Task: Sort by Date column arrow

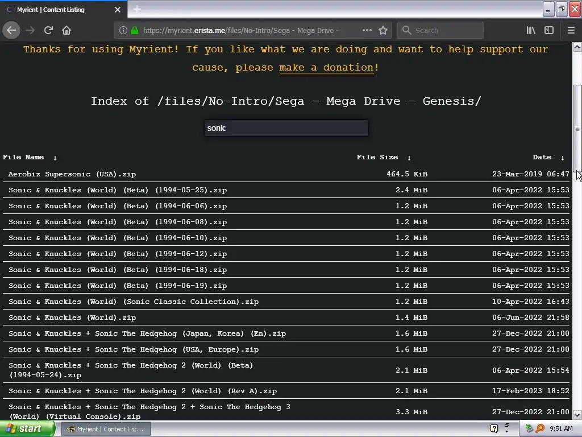Action: [563, 158]
